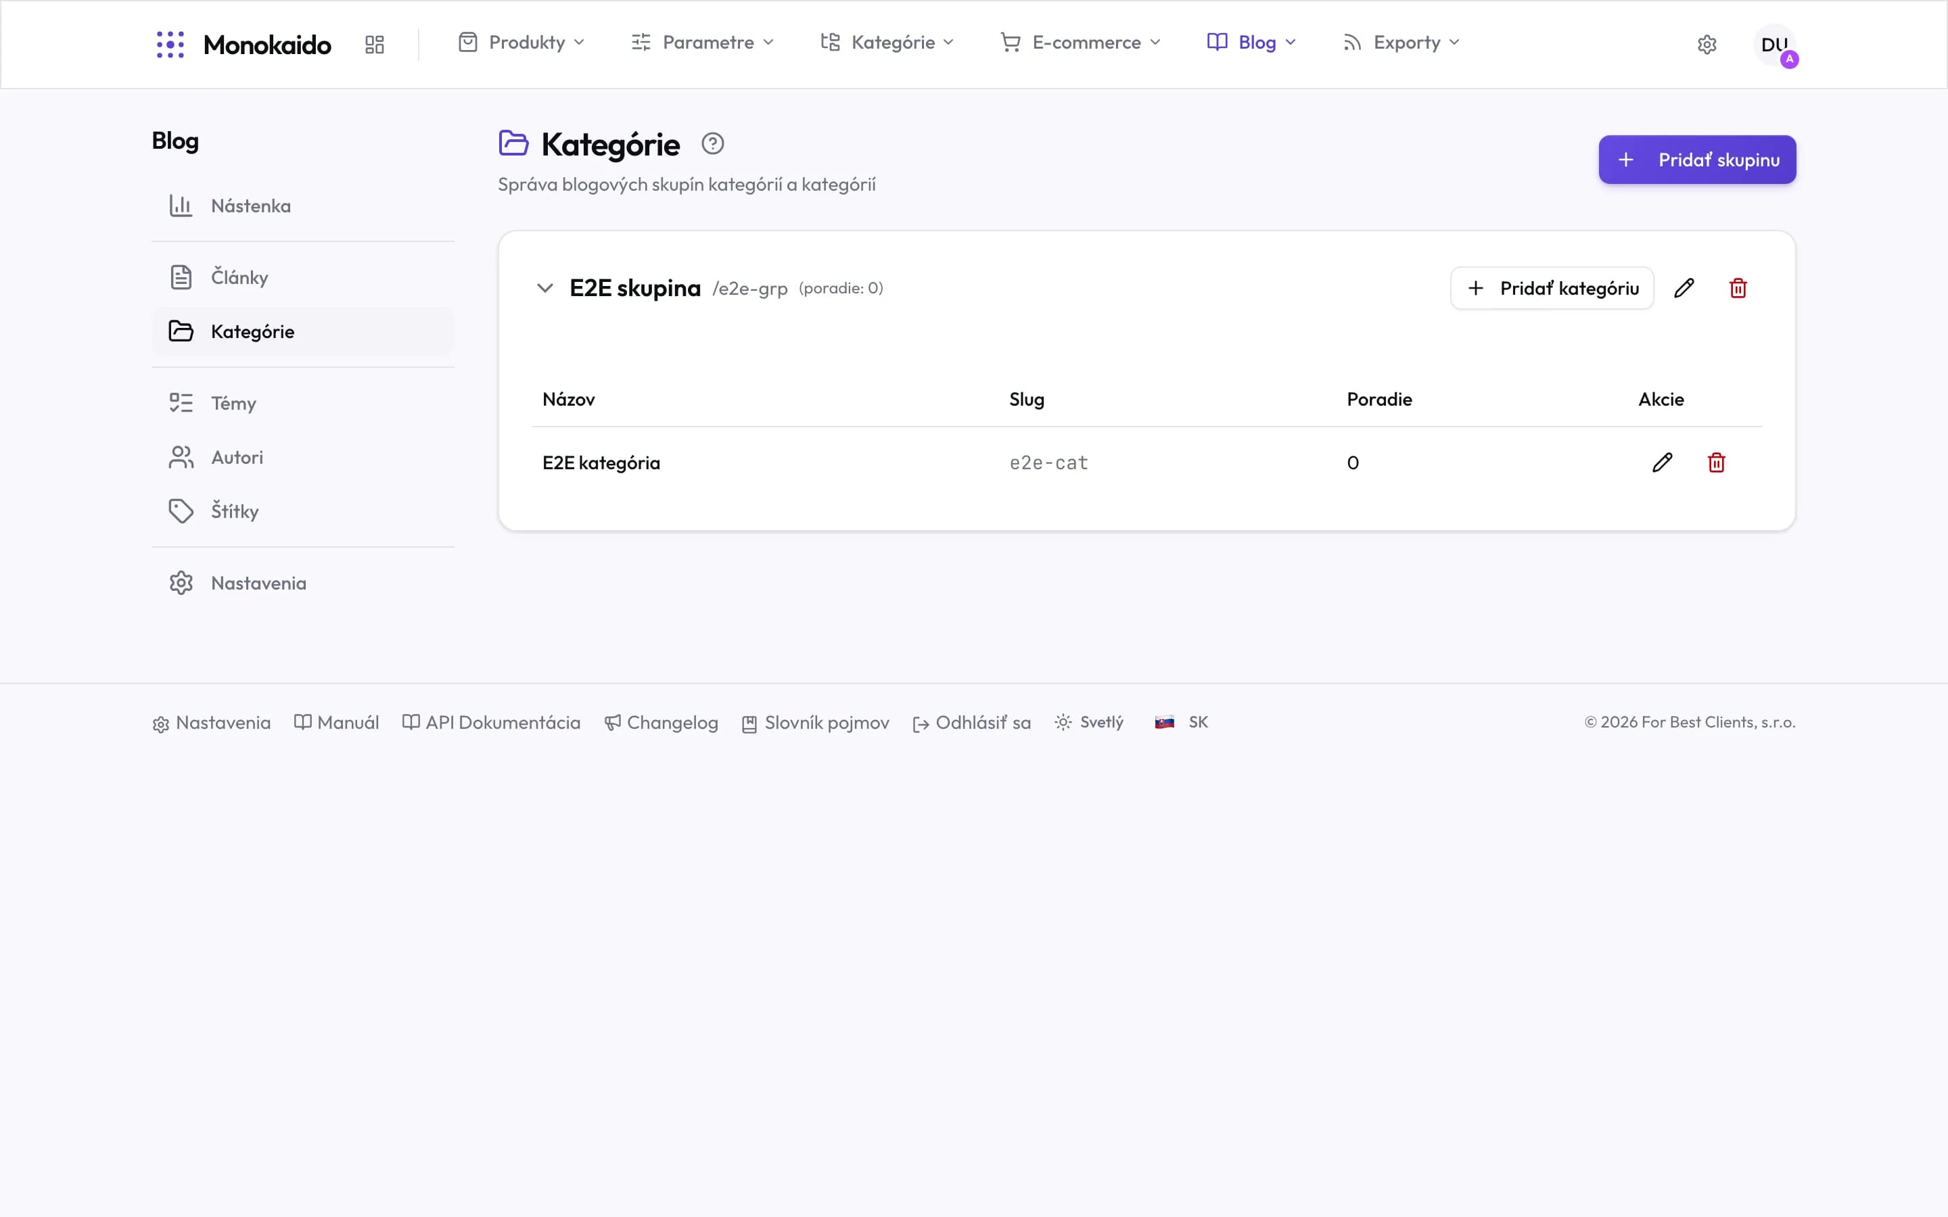This screenshot has height=1217, width=1948.
Task: Click the E2E kategória name cell
Action: [601, 463]
